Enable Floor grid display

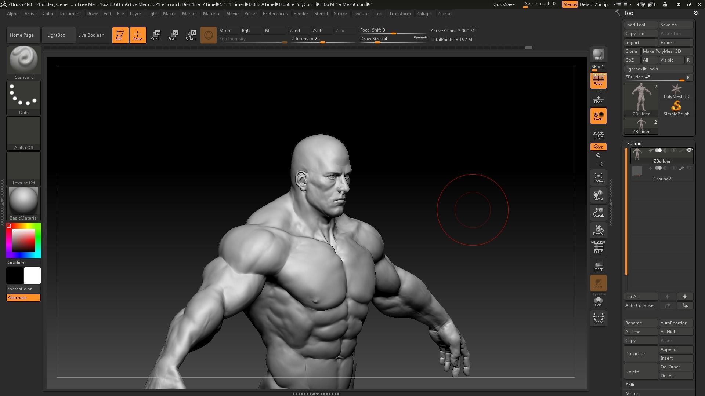(598, 98)
